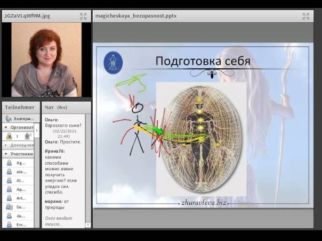
Task: Collapse the Участники group
Action: [6, 154]
